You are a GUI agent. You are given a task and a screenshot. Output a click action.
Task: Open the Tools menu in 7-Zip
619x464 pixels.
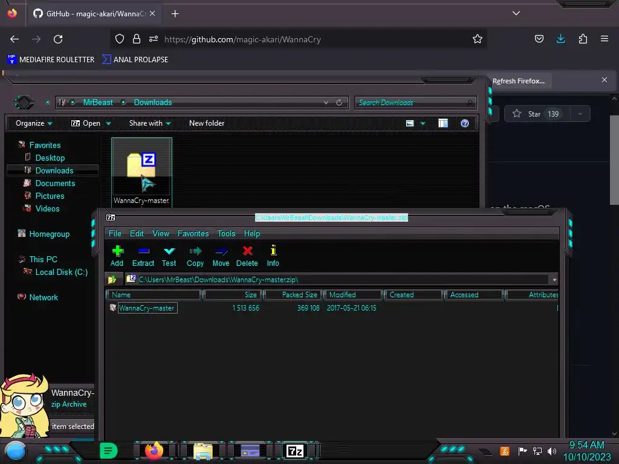[x=226, y=233]
